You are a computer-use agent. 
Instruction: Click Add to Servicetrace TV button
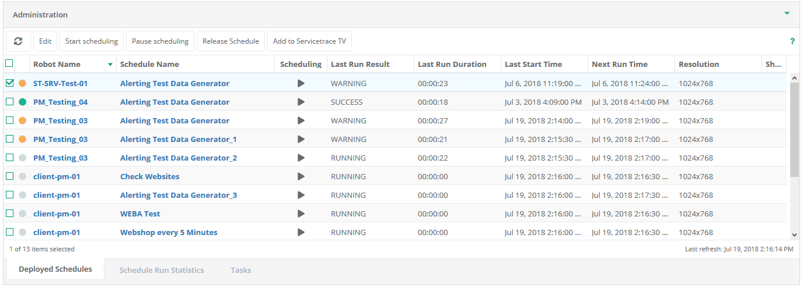click(x=309, y=41)
